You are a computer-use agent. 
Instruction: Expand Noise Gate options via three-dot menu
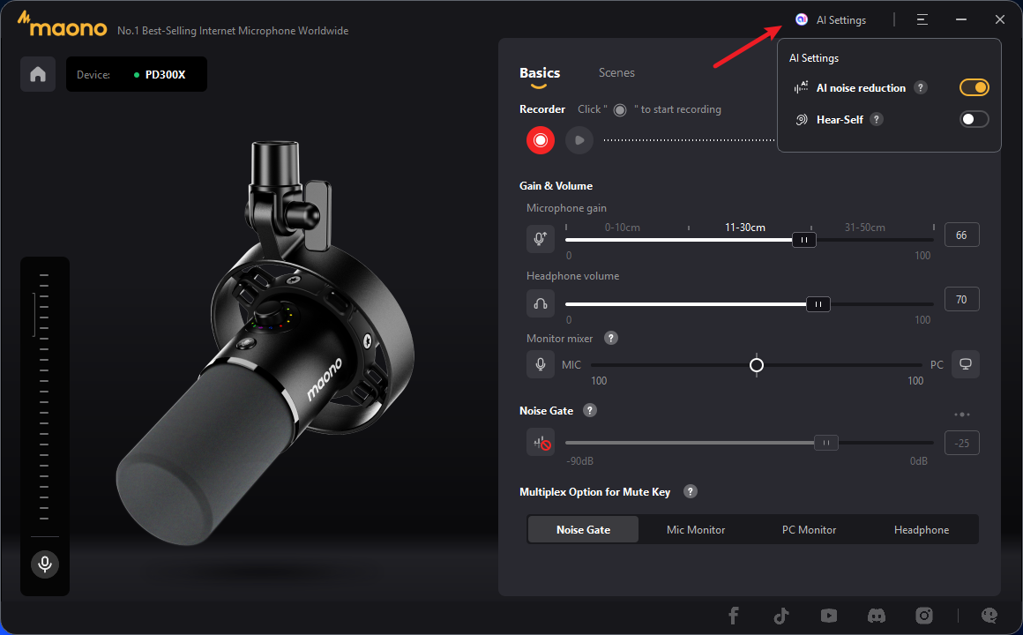pyautogui.click(x=961, y=414)
